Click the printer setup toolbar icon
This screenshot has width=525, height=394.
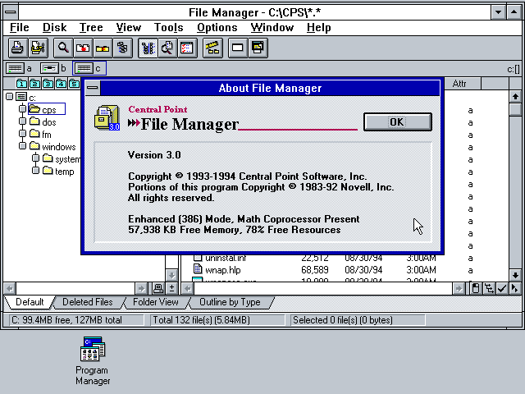point(38,48)
